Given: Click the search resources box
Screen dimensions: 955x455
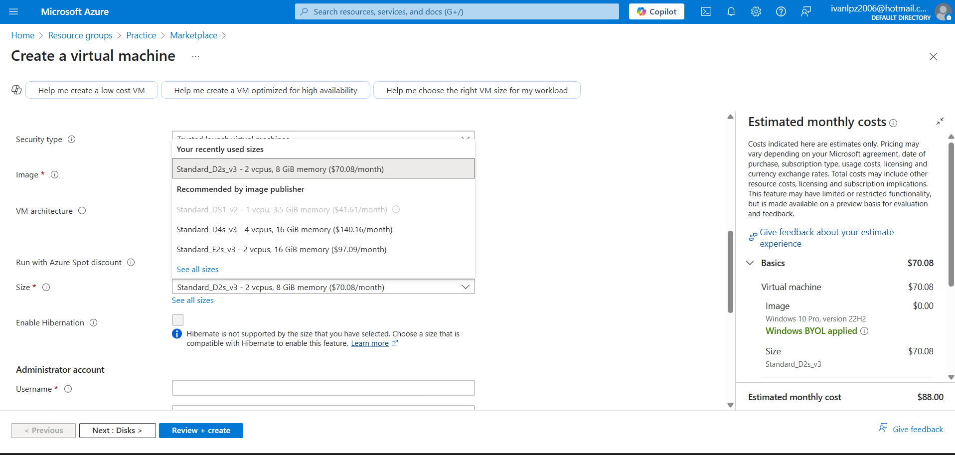Looking at the screenshot, I should (457, 11).
